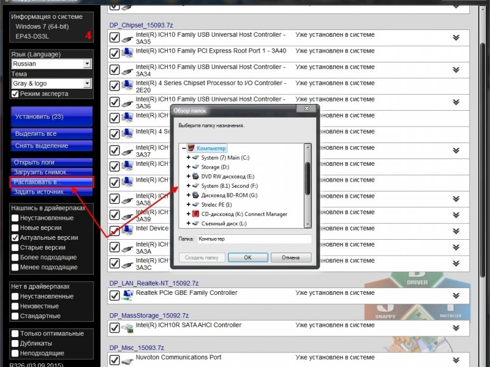Expand the Storage (D:) tree node
The width and height of the screenshot is (490, 367).
189,167
